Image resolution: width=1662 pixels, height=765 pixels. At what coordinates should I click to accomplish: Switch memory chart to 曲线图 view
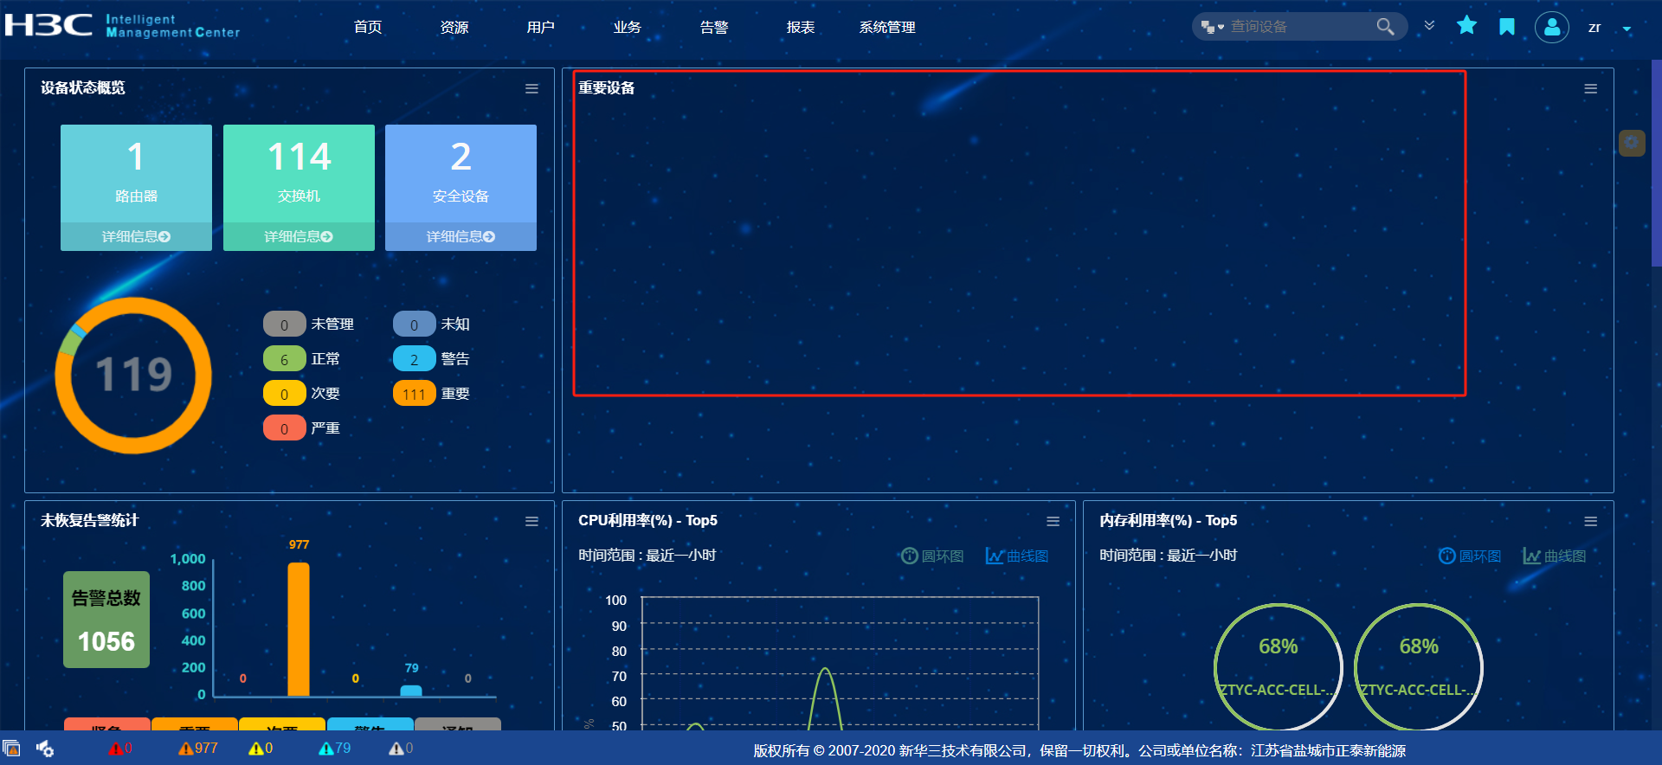[1555, 556]
